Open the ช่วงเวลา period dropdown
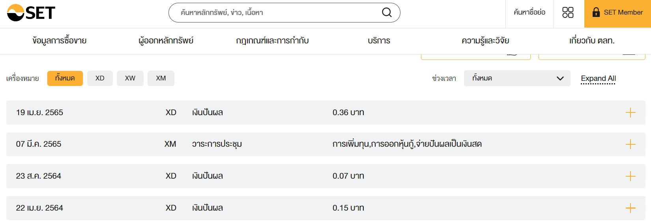The height and width of the screenshot is (224, 651). [517, 78]
